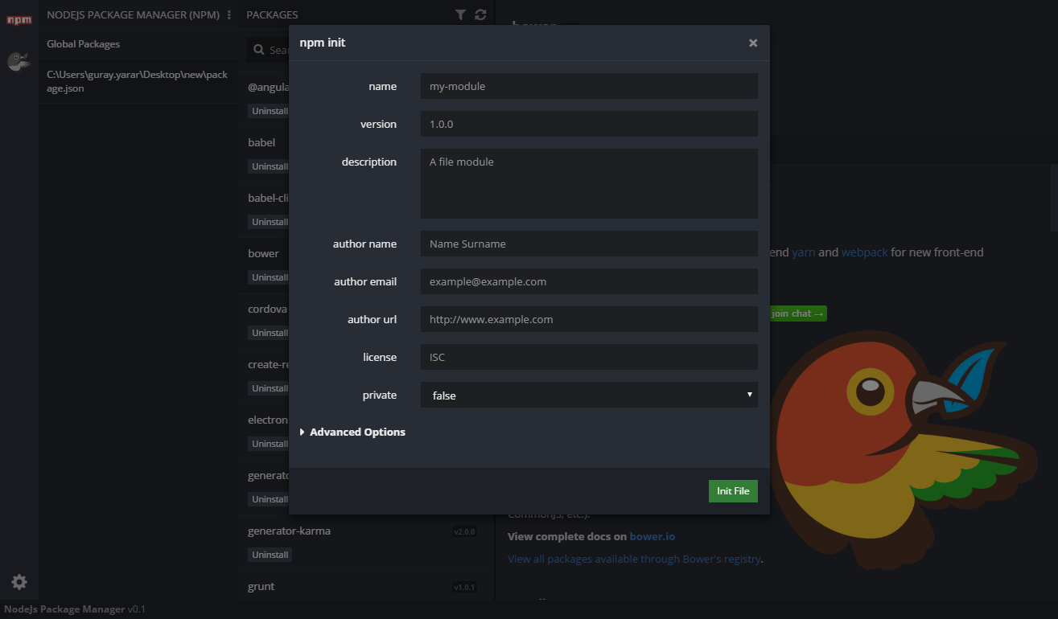Image resolution: width=1058 pixels, height=619 pixels.
Task: Click into the name input field
Action: click(589, 86)
